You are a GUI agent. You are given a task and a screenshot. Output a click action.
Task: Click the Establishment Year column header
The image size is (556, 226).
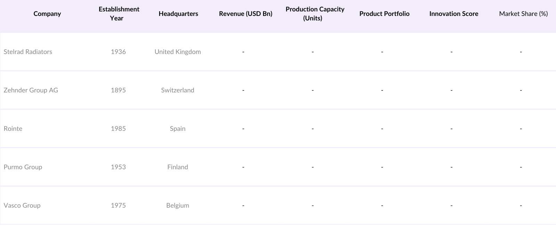[x=119, y=14]
